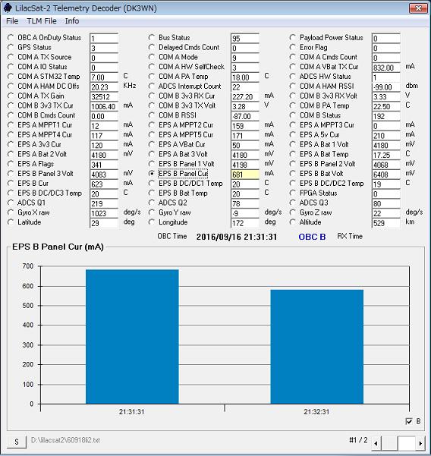Click the Latitude value field

point(104,223)
